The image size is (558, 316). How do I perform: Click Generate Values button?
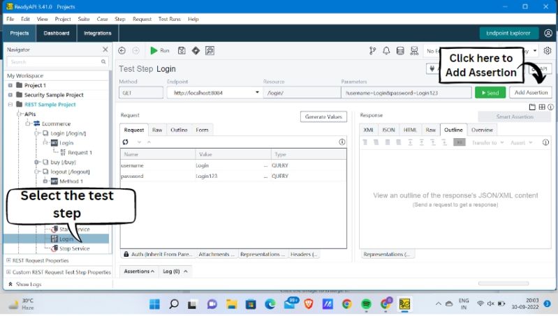(x=323, y=116)
